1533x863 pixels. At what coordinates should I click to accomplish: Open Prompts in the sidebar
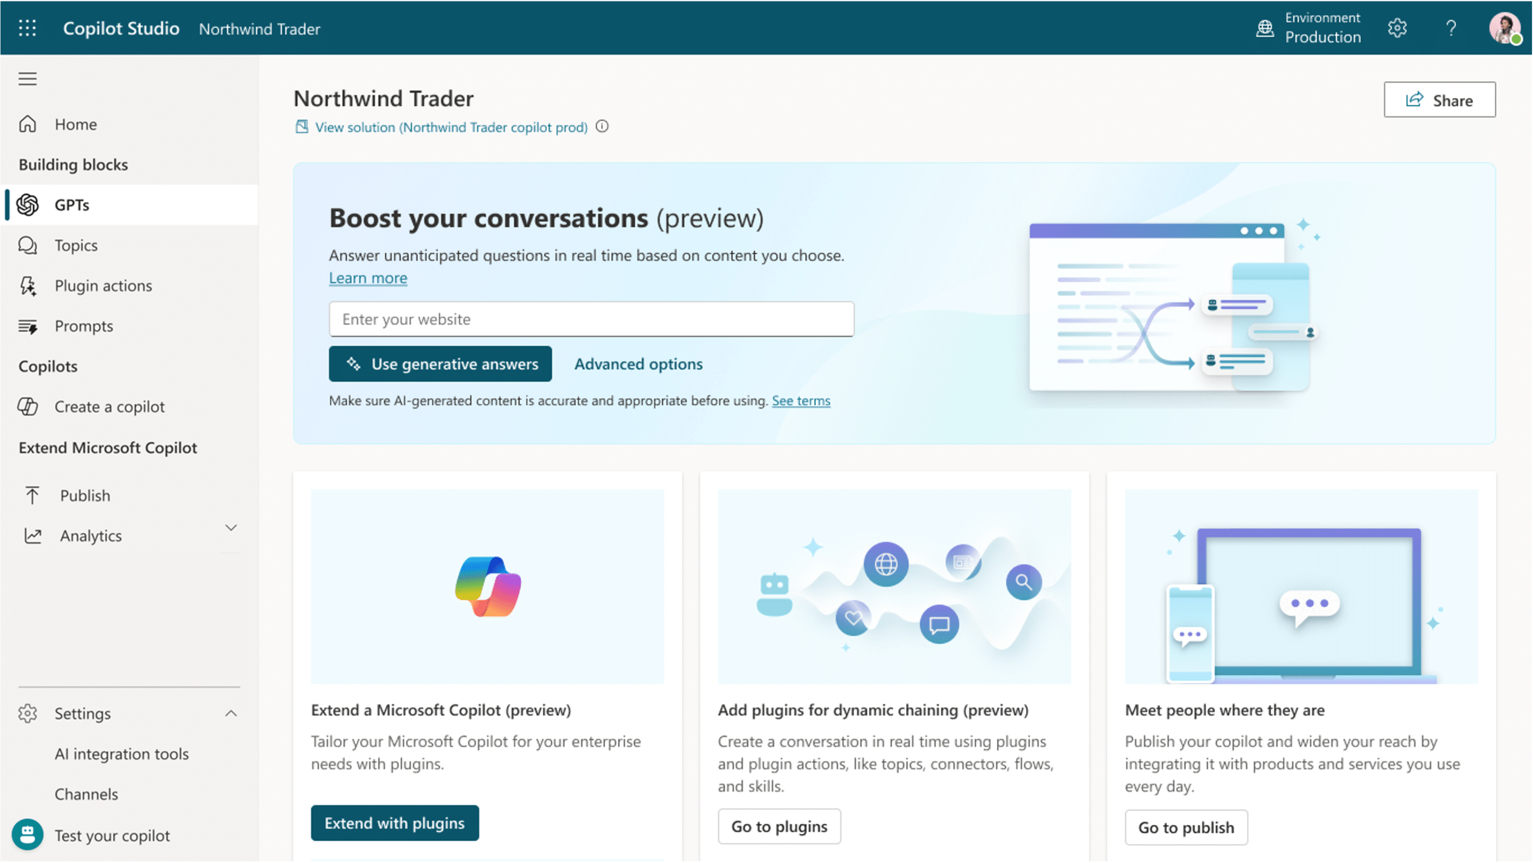click(x=129, y=326)
